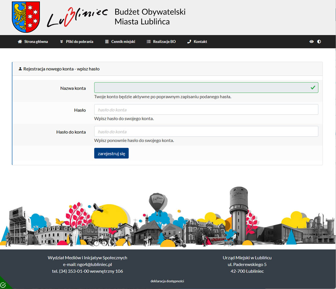The width and height of the screenshot is (336, 289).
Task: Click the list icon beside Cennik miejski
Action: [107, 42]
